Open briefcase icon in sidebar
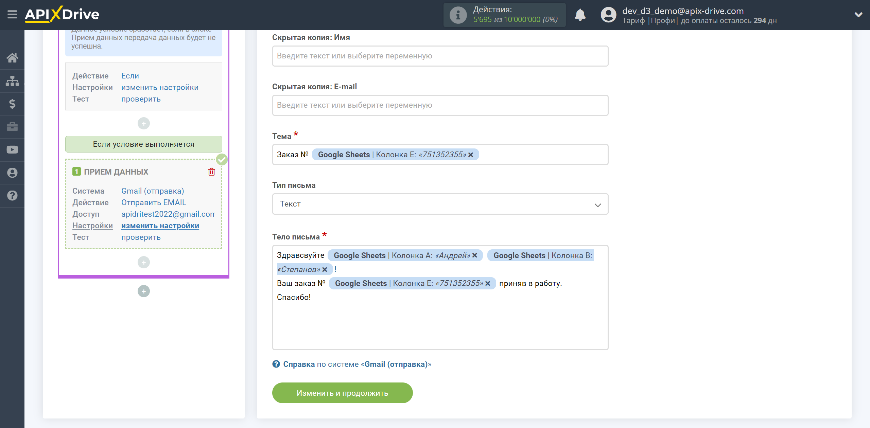This screenshot has height=428, width=870. click(x=12, y=127)
